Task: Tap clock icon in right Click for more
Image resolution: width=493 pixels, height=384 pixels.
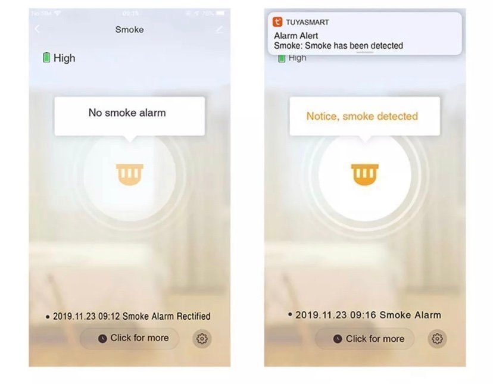Action: tap(338, 339)
